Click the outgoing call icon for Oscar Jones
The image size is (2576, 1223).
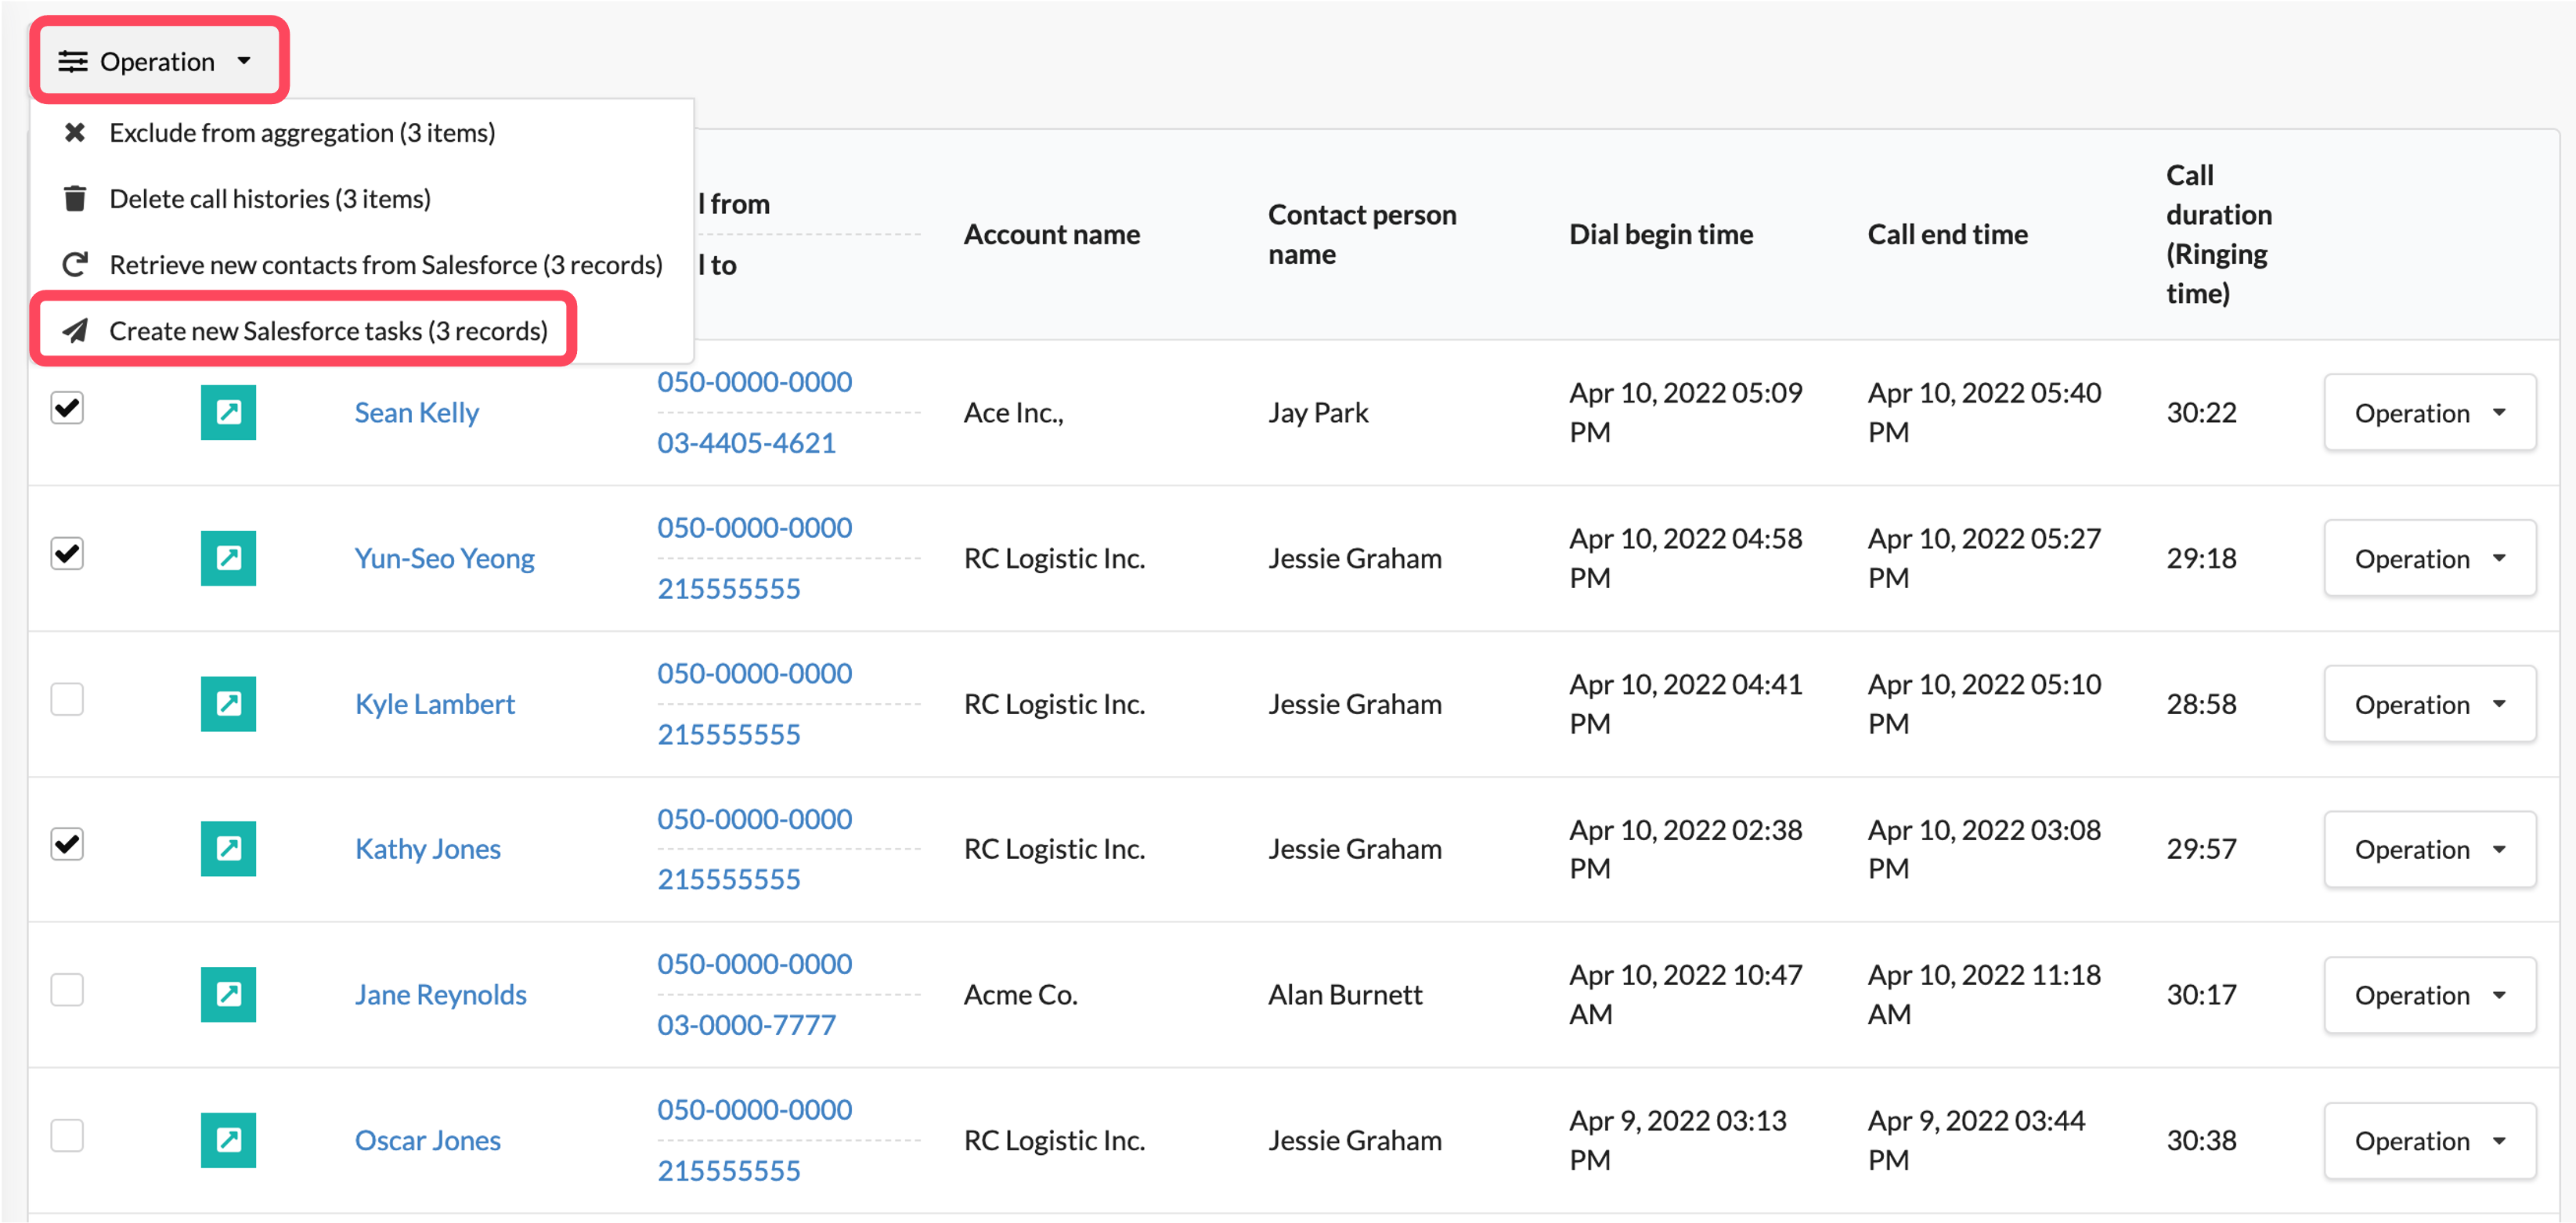coord(228,1141)
